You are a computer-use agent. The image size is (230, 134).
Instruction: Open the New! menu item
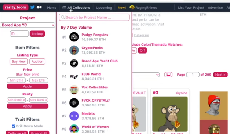point(122,8)
